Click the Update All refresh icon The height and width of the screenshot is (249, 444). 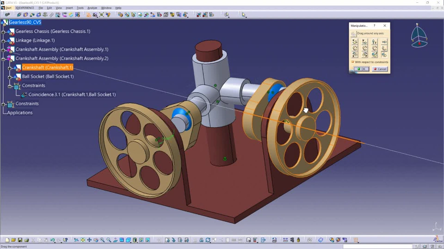pos(208,240)
